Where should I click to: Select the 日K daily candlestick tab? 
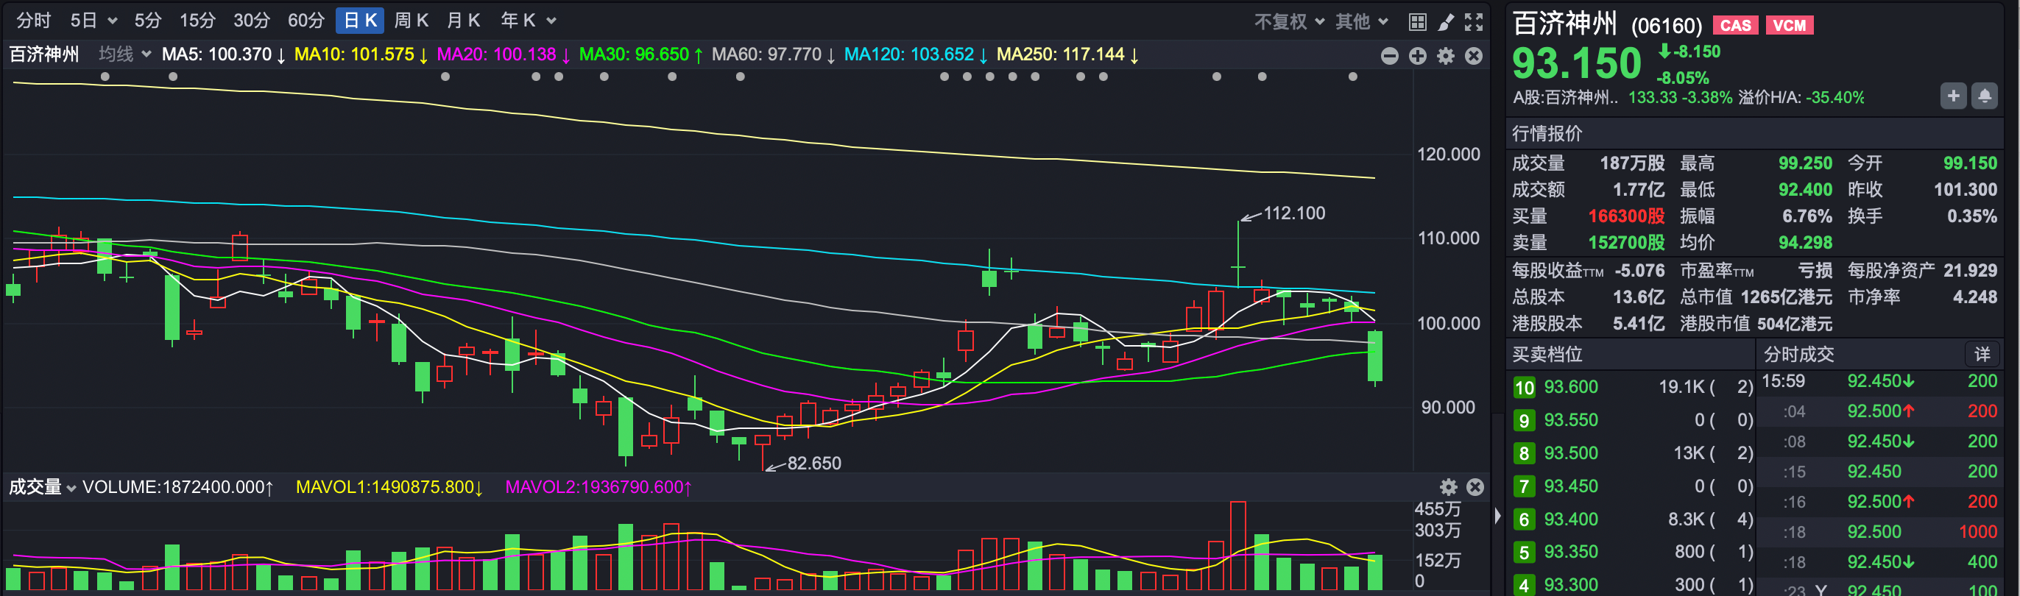[x=360, y=21]
